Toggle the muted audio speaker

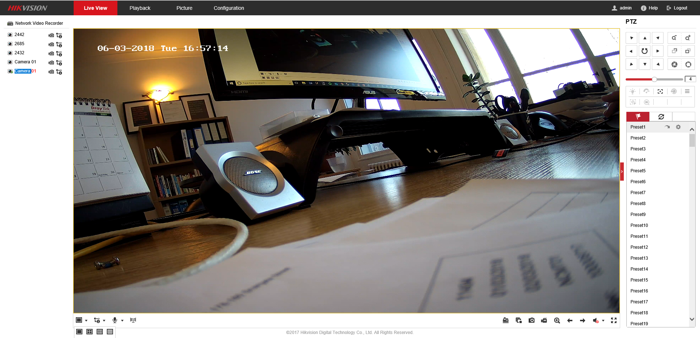(595, 321)
